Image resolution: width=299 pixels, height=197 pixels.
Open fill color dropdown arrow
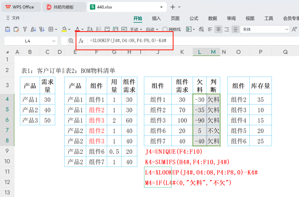tap(69, 29)
